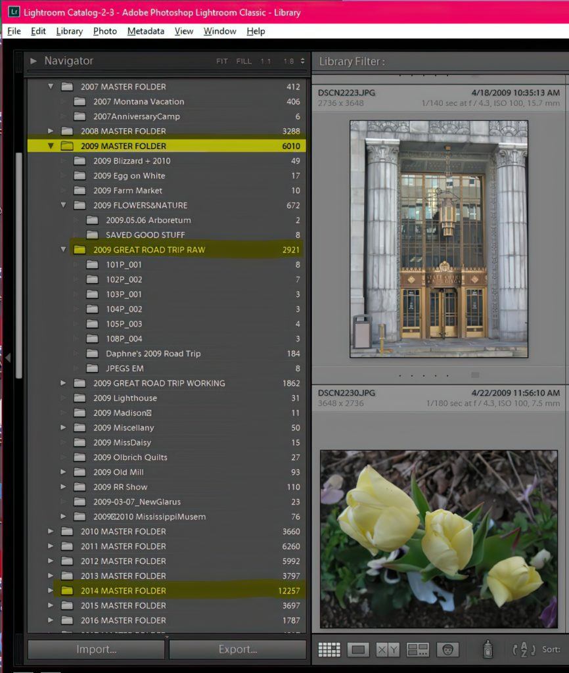
Task: Click the Lightroom app icon in title bar
Action: (x=14, y=12)
